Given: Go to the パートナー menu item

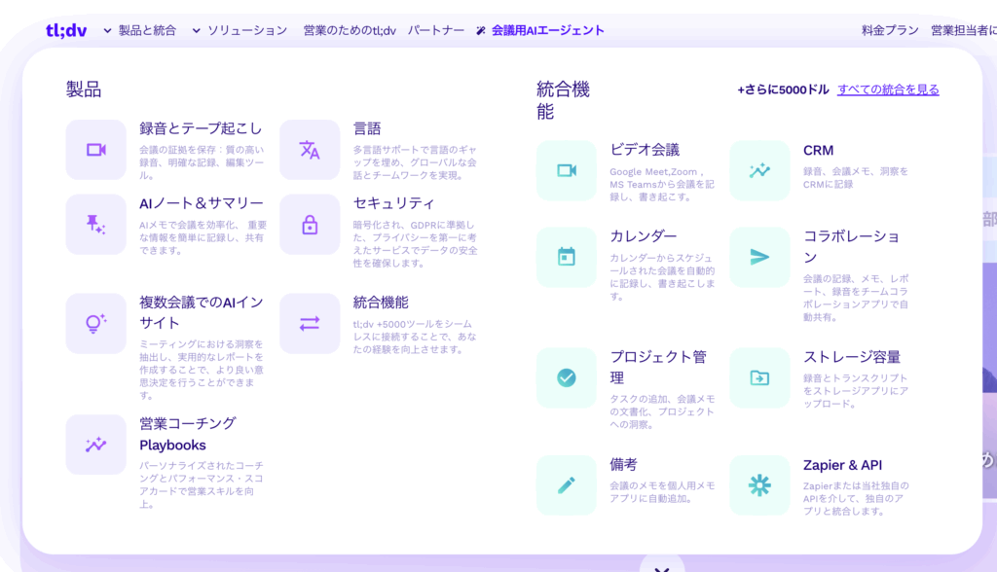Looking at the screenshot, I should tap(435, 30).
